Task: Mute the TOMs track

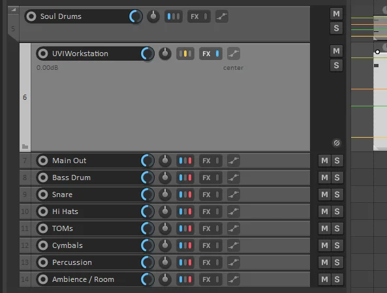Action: click(324, 228)
